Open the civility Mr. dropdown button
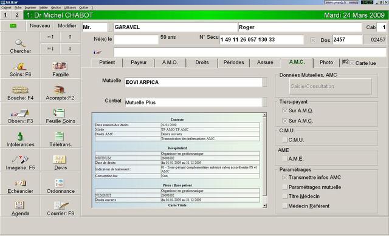Image resolution: width=389 pixels, height=236 pixels. 110,27
